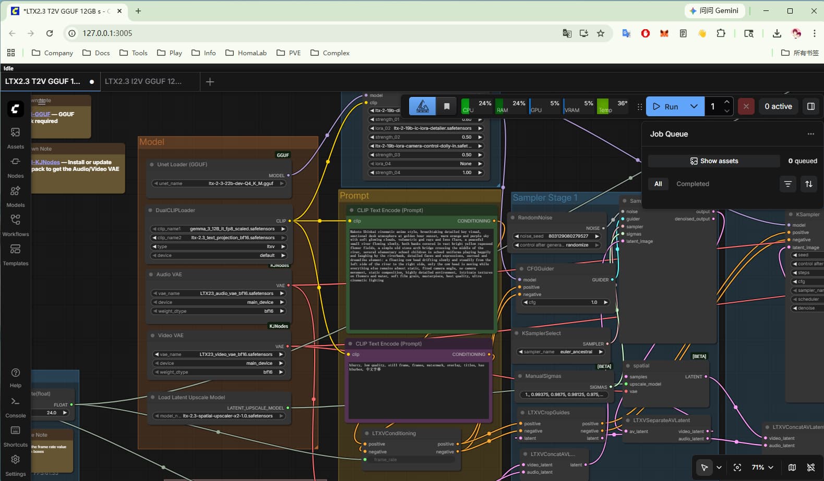Toggle link visibility in canvas toolbar
This screenshot has height=481, width=824.
[810, 467]
